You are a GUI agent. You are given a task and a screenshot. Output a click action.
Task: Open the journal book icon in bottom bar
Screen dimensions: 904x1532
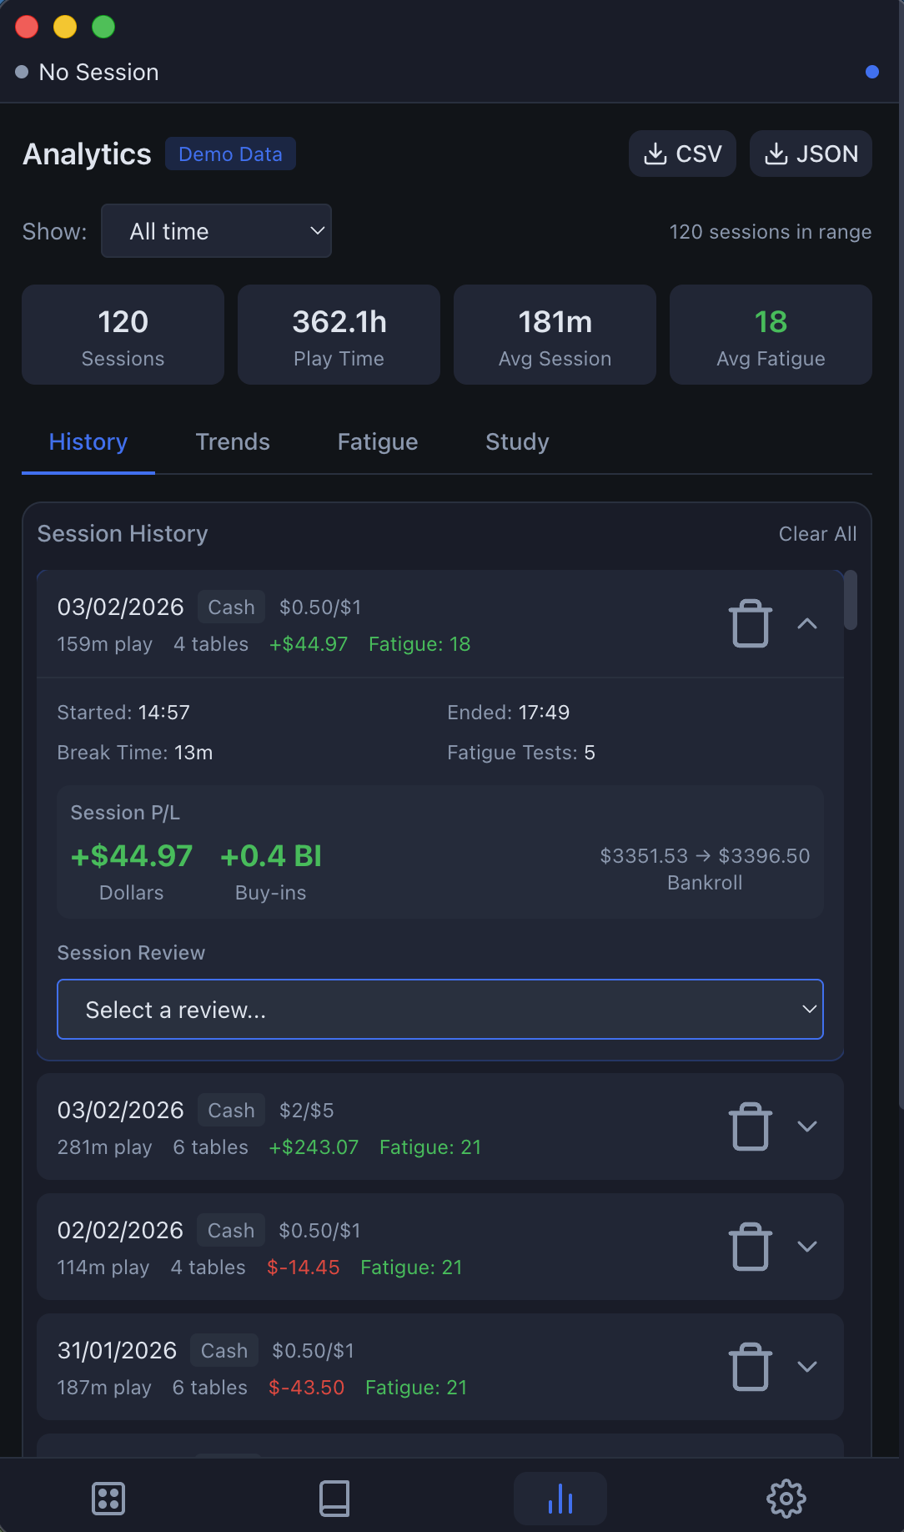point(334,1499)
